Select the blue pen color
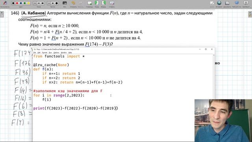Screen dimensions: 252x142 pyautogui.click(x=21, y=3)
